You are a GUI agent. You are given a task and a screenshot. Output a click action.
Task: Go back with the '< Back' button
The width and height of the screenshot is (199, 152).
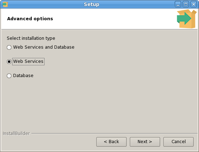(111, 142)
